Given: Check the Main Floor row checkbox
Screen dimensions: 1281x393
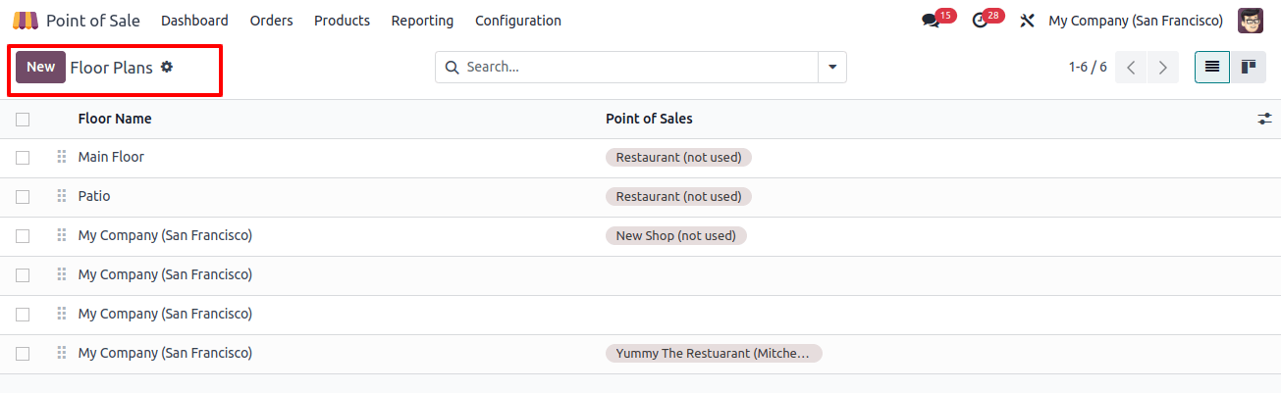Looking at the screenshot, I should [23, 158].
